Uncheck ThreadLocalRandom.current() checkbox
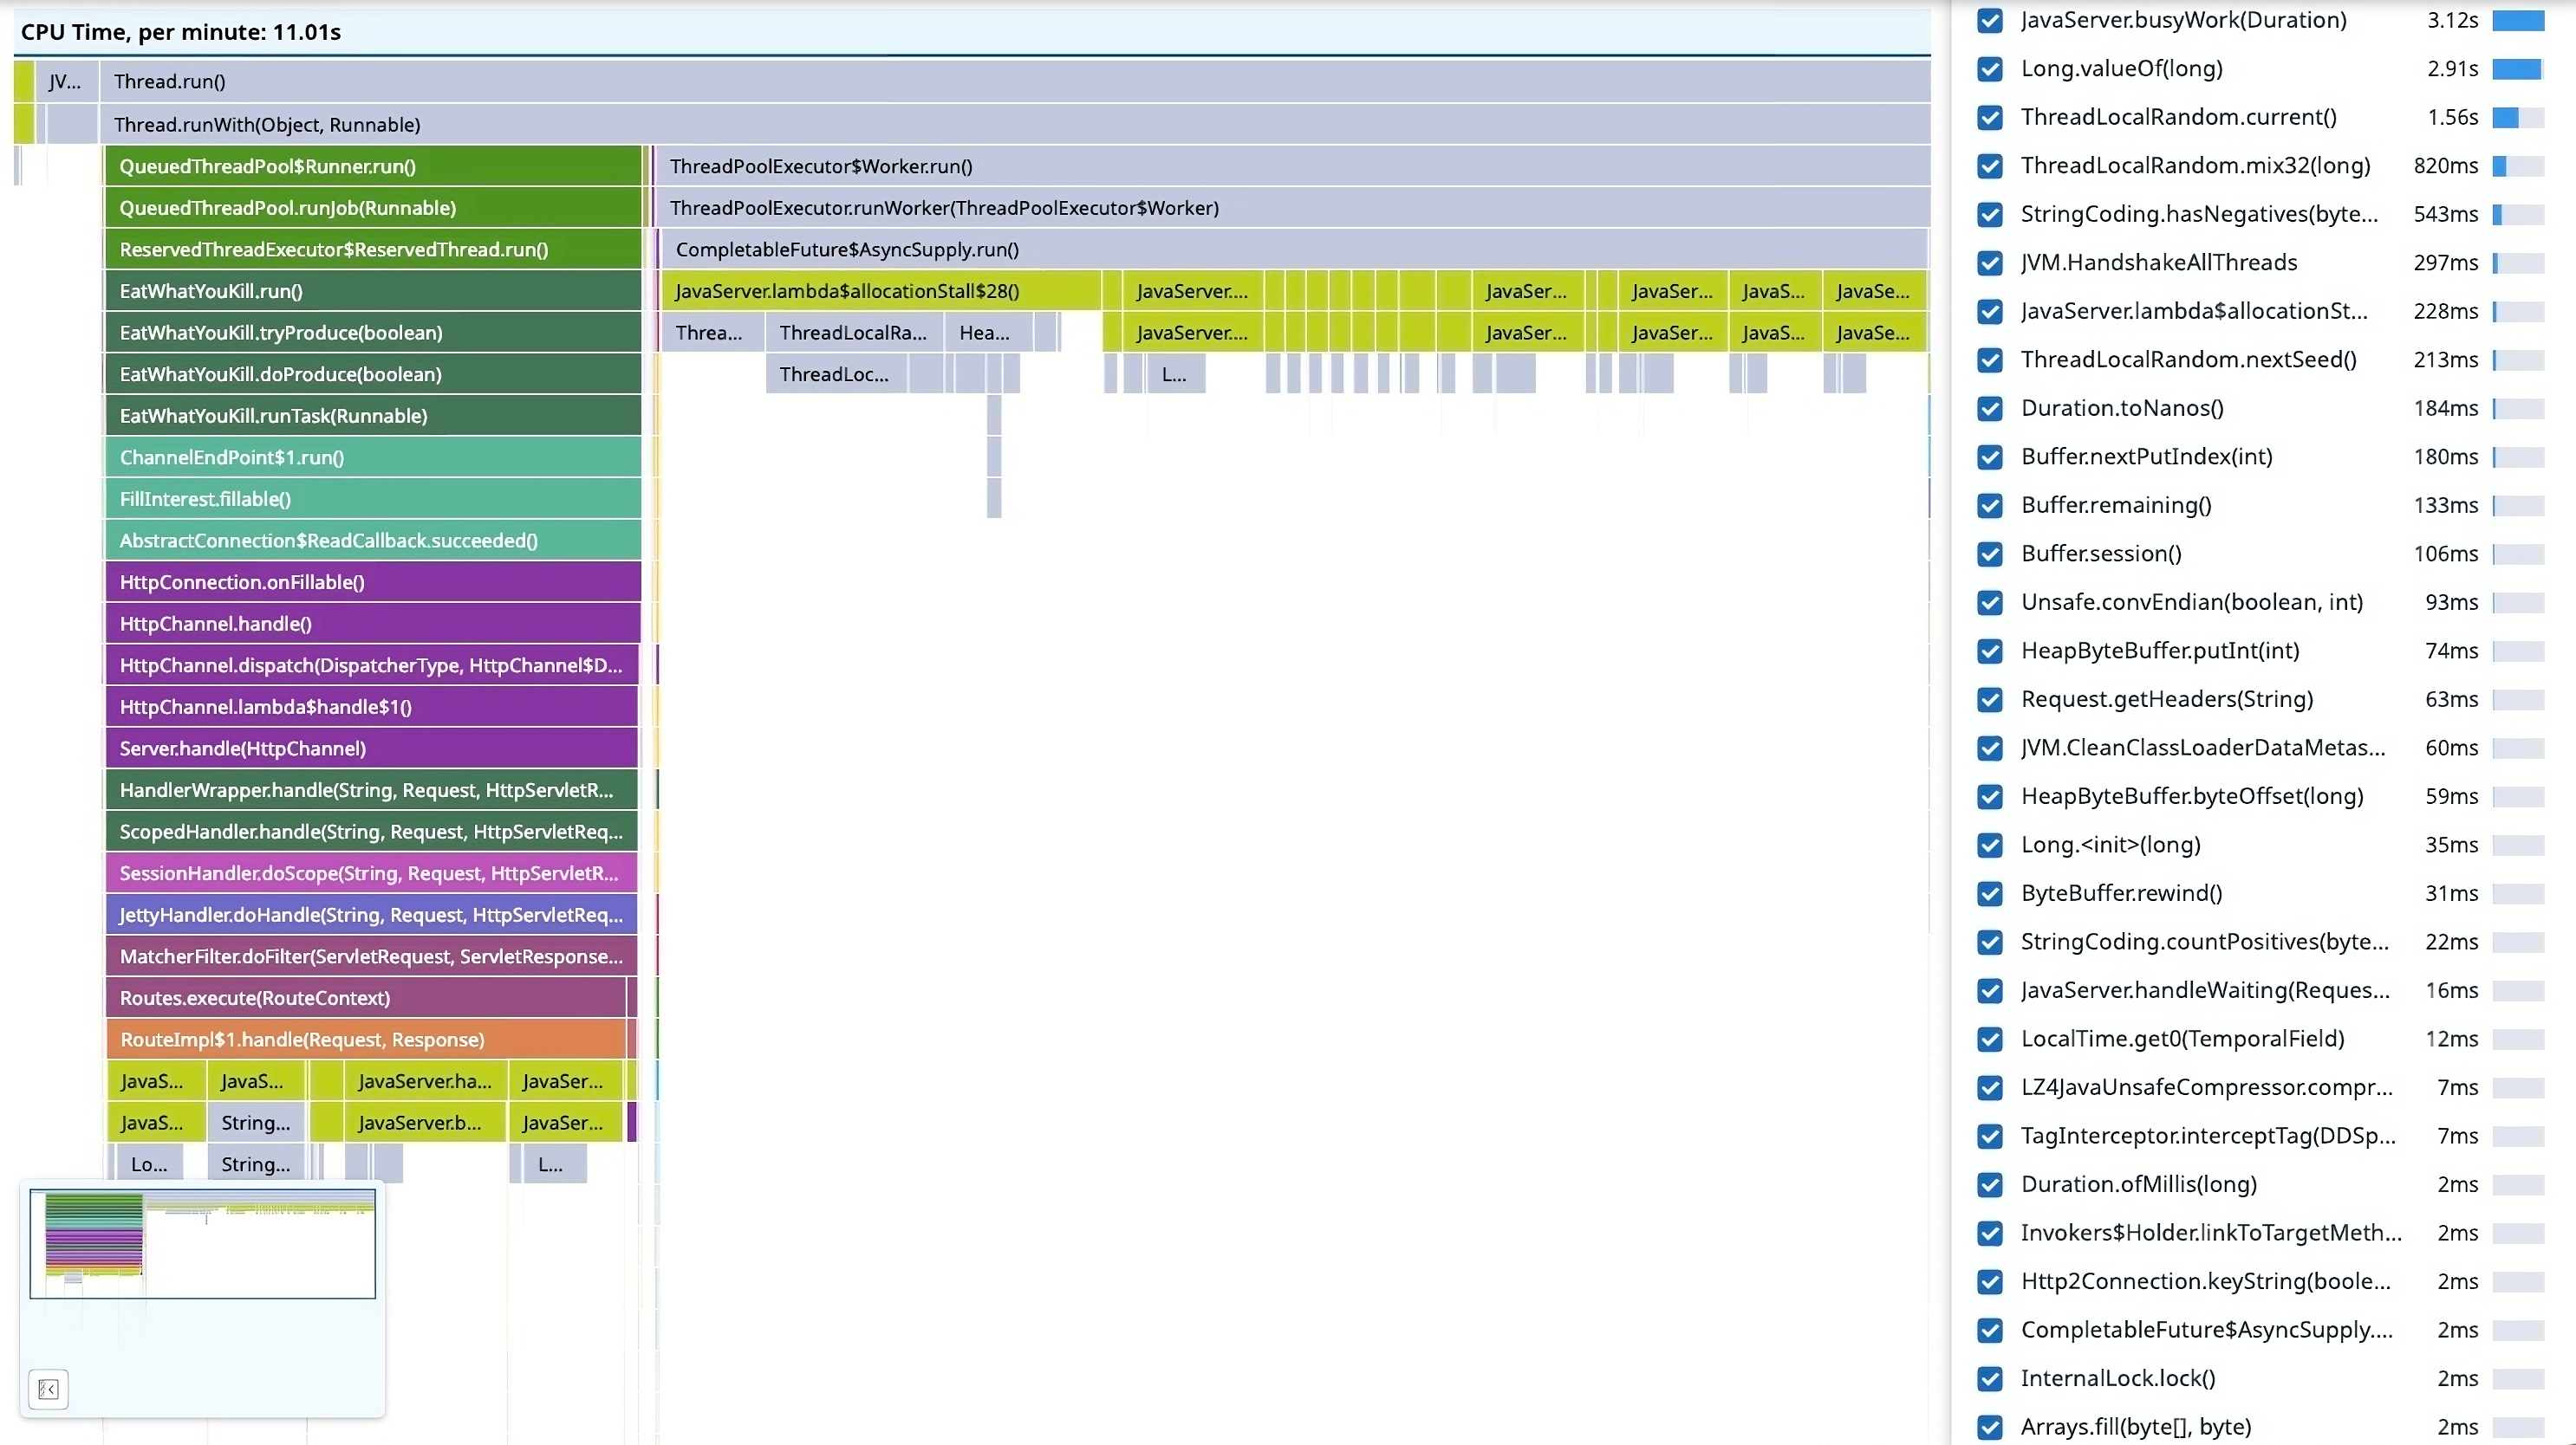The height and width of the screenshot is (1445, 2576). [x=1990, y=117]
